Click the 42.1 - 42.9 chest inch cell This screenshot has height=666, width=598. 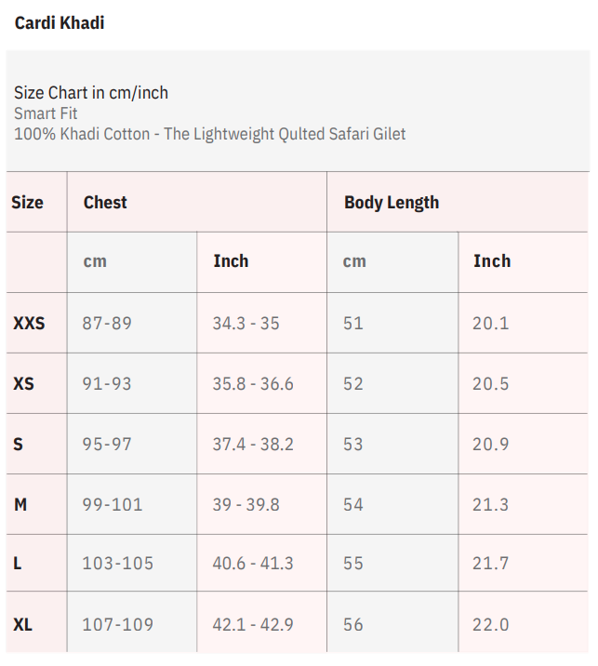[x=253, y=624]
